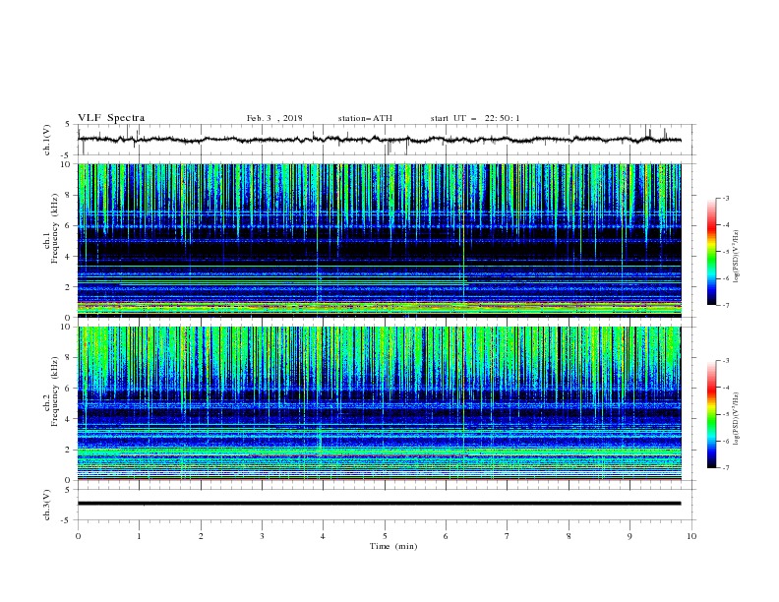Click time axis tick label "6"
Viewport: 779px width, 602px height.
[x=446, y=536]
